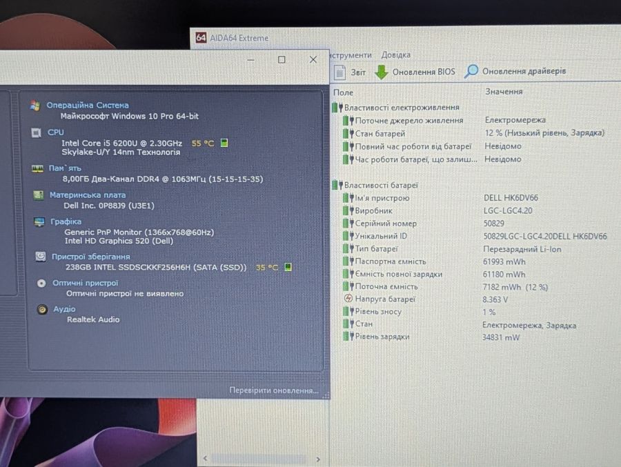
Task: Click the Значення column header
Action: (504, 92)
